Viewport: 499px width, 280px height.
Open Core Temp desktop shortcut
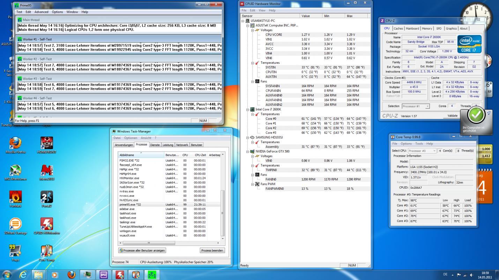point(47,253)
